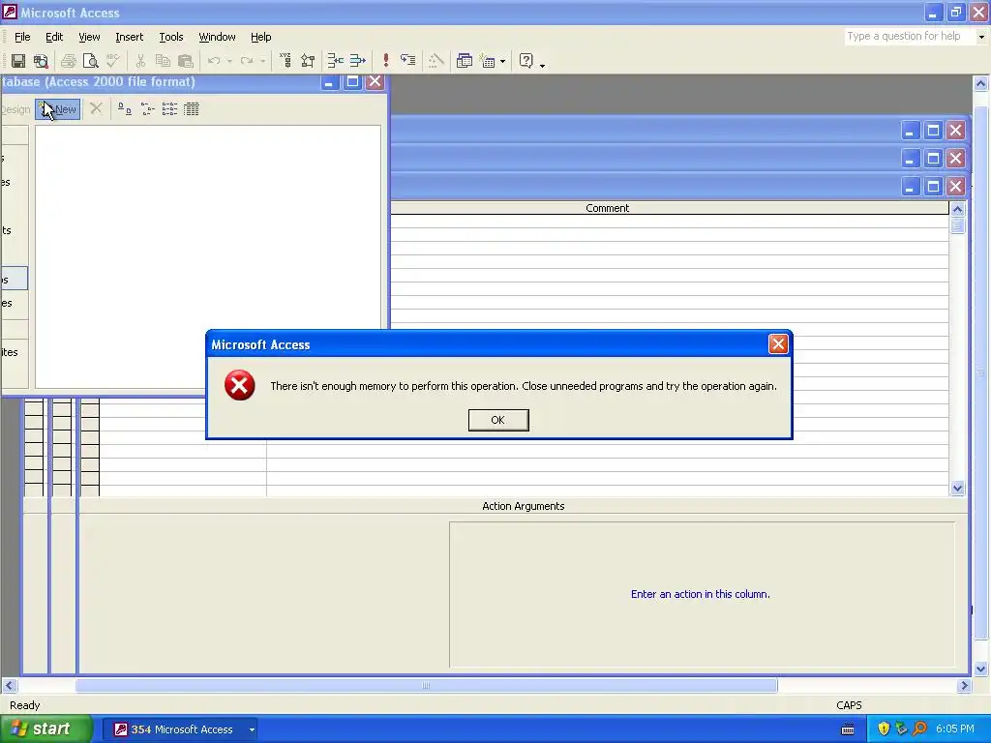
Task: Open the Insert menu
Action: [x=130, y=37]
